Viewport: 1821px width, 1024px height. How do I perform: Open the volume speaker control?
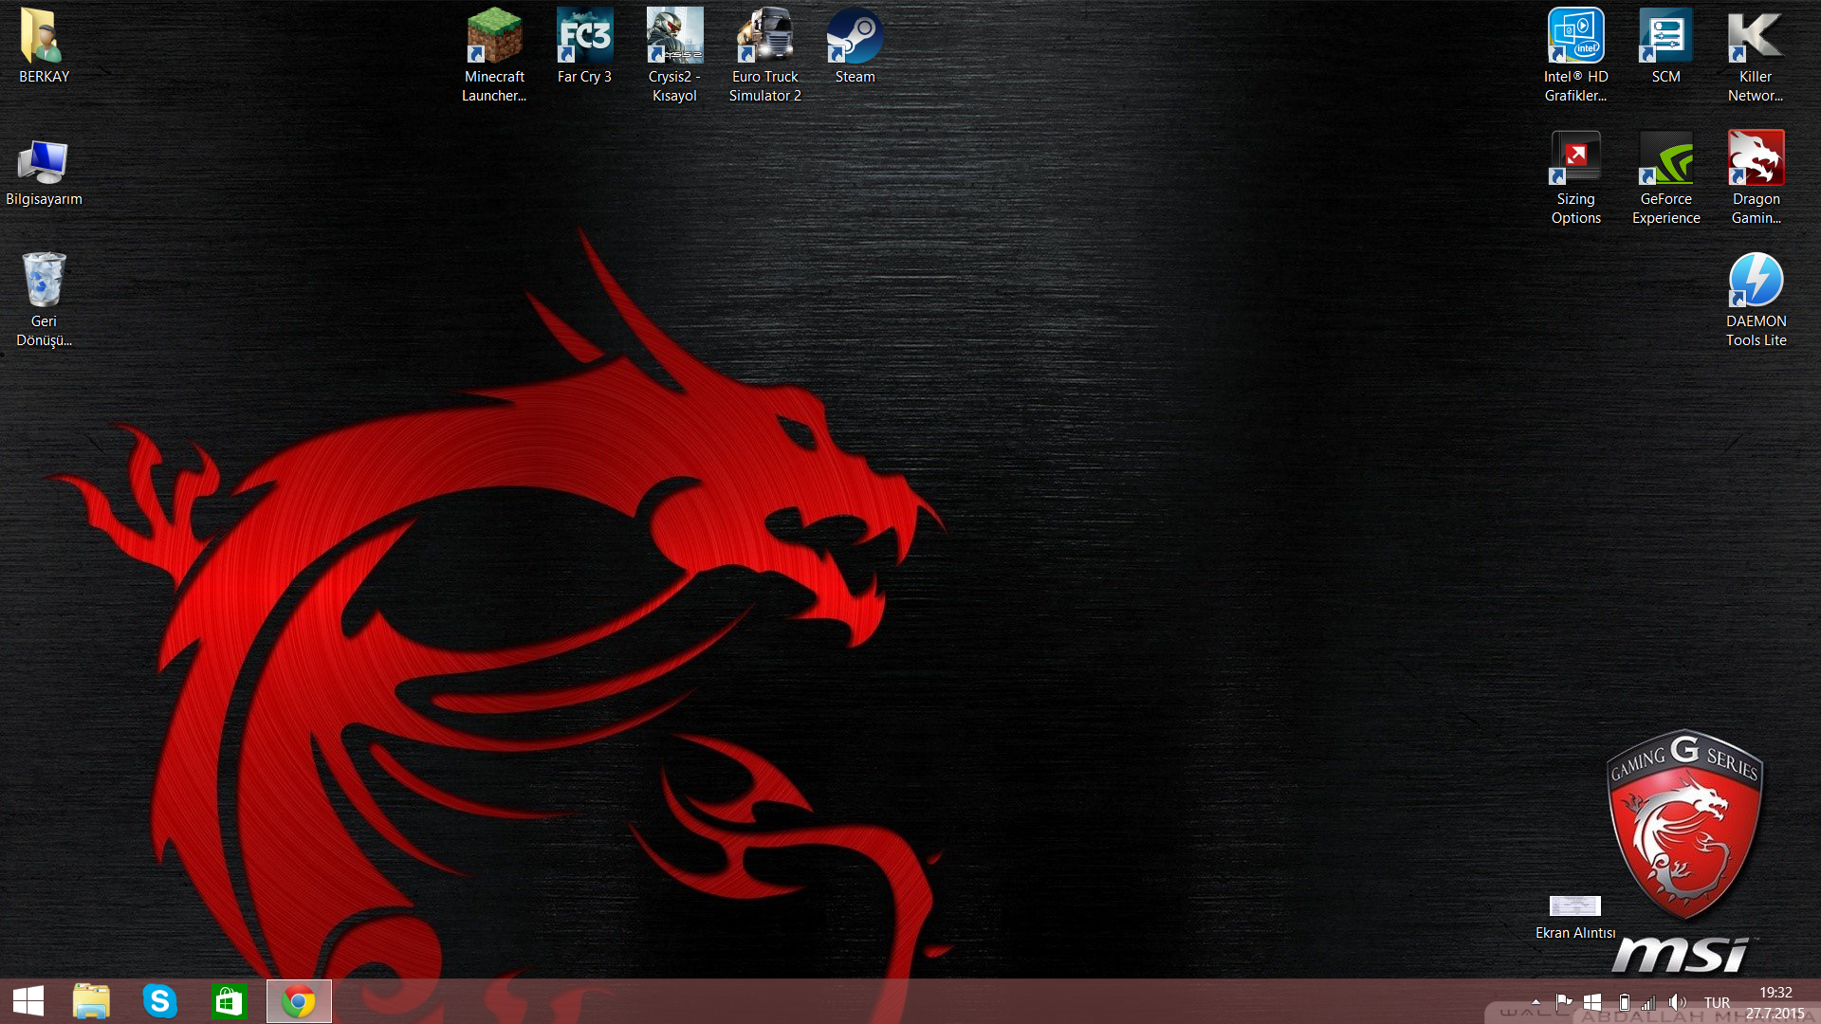[x=1678, y=1002]
